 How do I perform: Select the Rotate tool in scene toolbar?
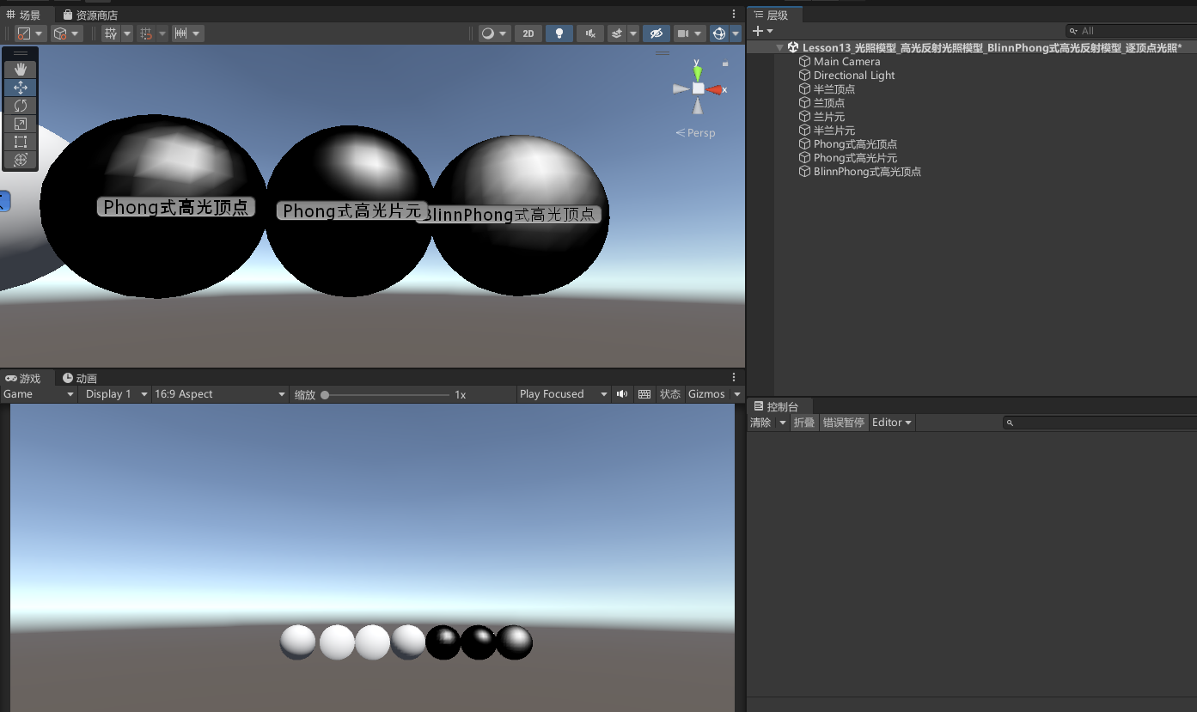tap(21, 106)
